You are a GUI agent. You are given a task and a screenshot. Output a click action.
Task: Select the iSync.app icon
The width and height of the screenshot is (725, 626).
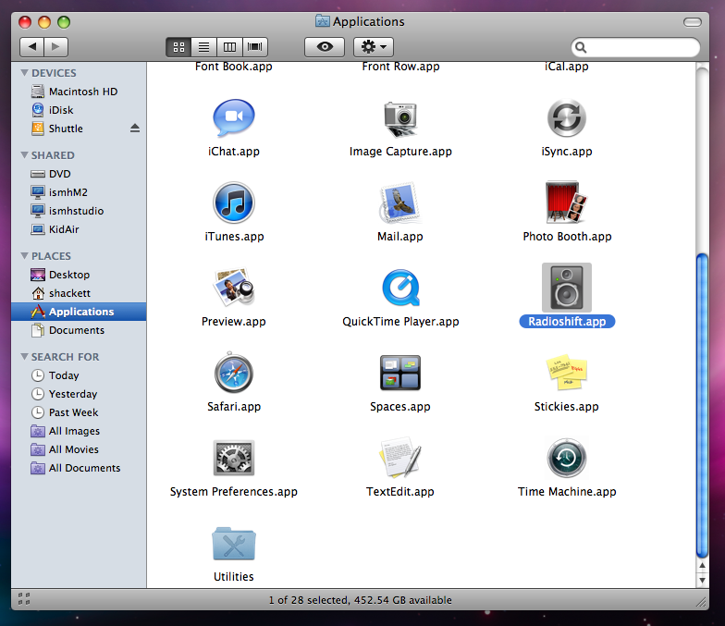tap(566, 118)
